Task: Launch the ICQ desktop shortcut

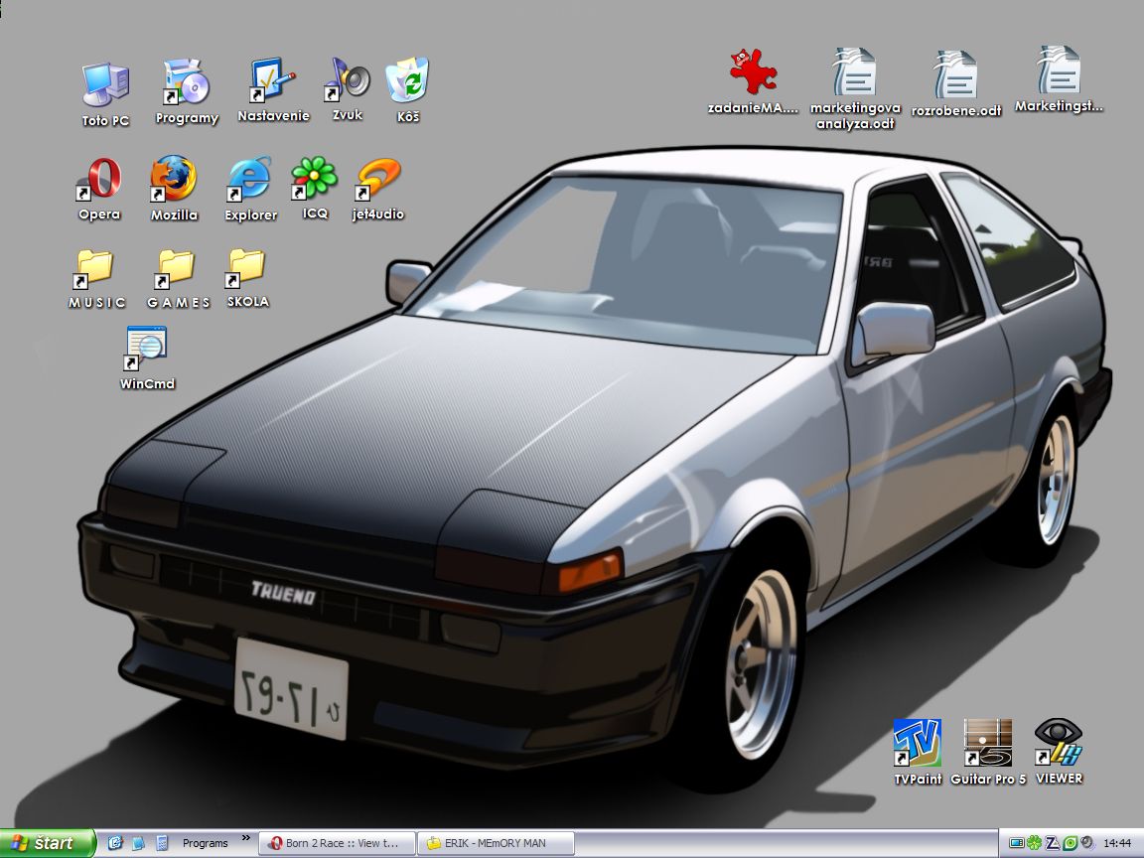Action: point(315,188)
